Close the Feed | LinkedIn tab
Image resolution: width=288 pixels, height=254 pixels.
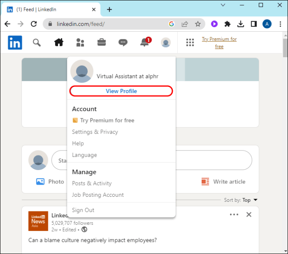point(93,9)
